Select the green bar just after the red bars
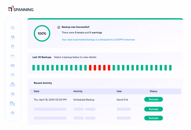Viewport: 191px width, 130px height. (x=114, y=68)
